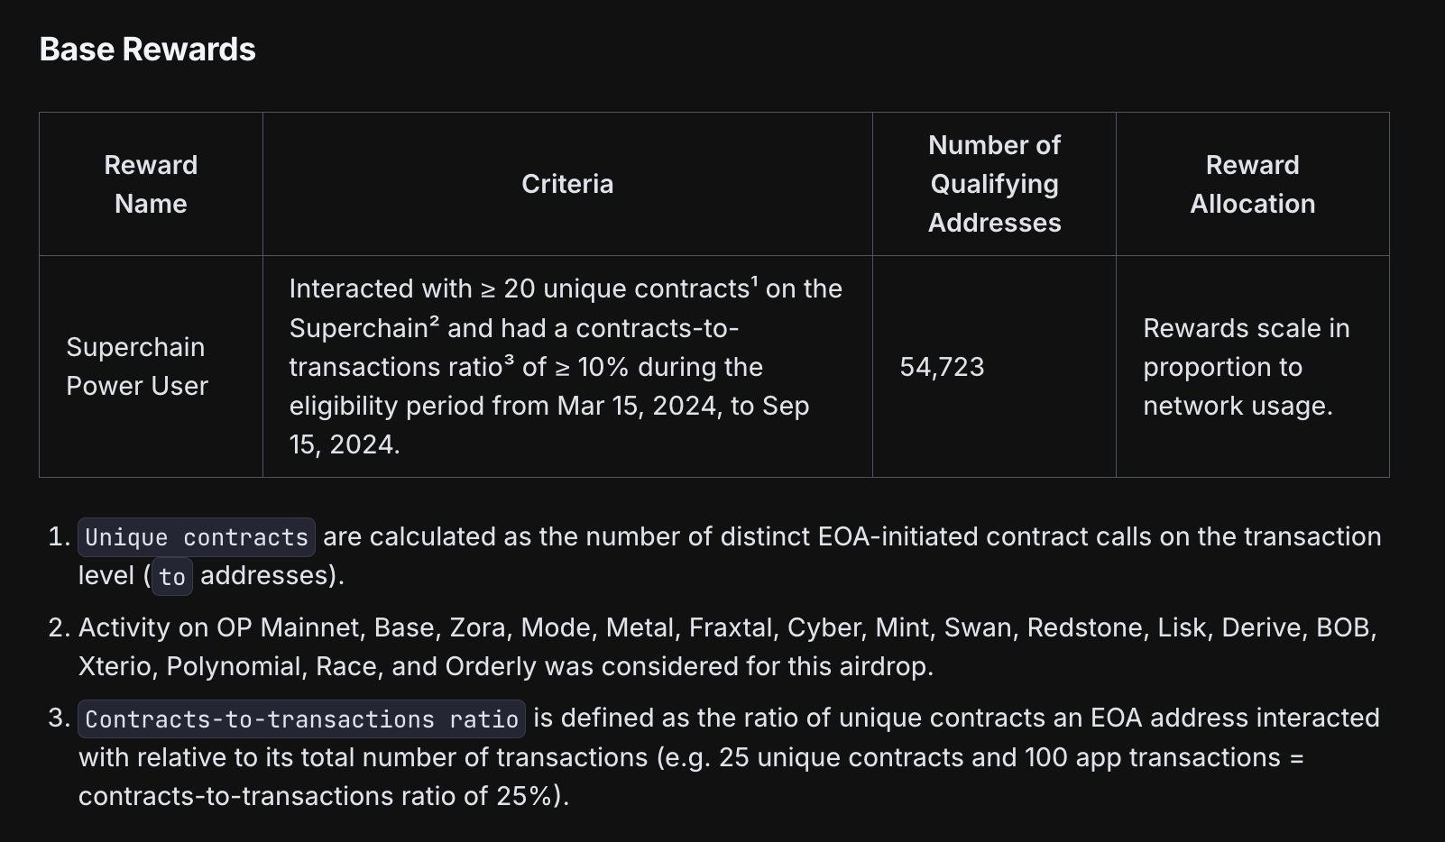Select the 54,723 qualifying addresses value

942,367
